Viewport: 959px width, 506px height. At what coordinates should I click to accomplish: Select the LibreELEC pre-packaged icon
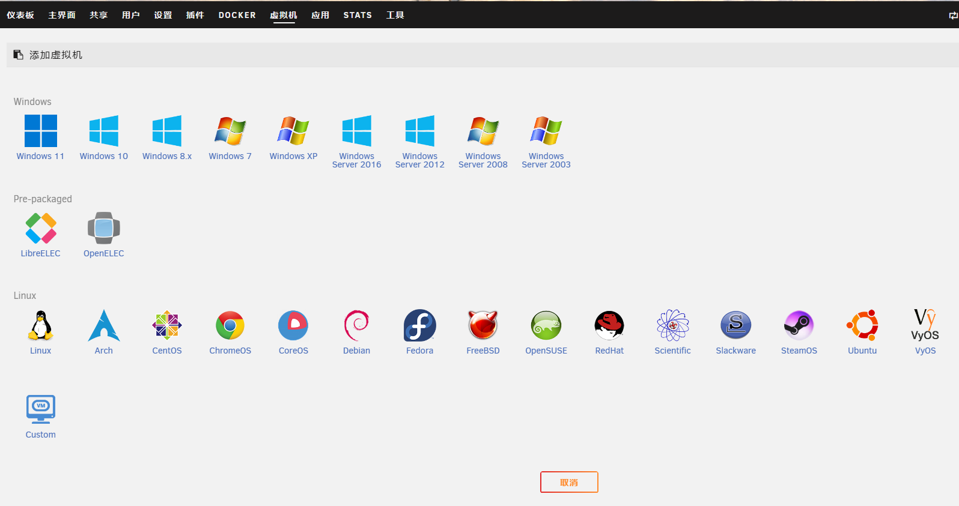pyautogui.click(x=40, y=228)
